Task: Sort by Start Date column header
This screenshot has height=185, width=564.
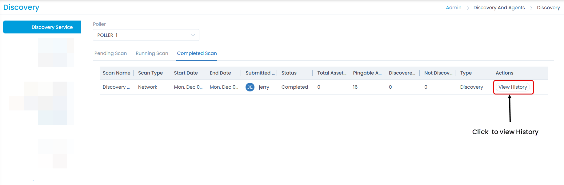Action: click(186, 73)
